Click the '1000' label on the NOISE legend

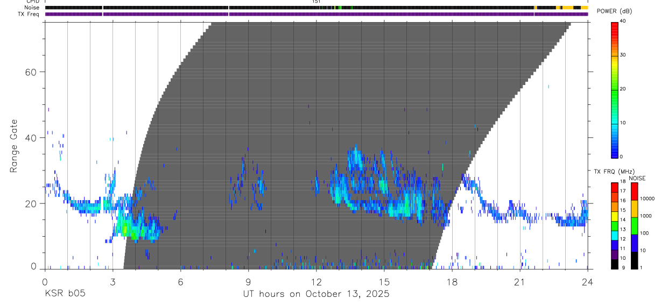(646, 216)
